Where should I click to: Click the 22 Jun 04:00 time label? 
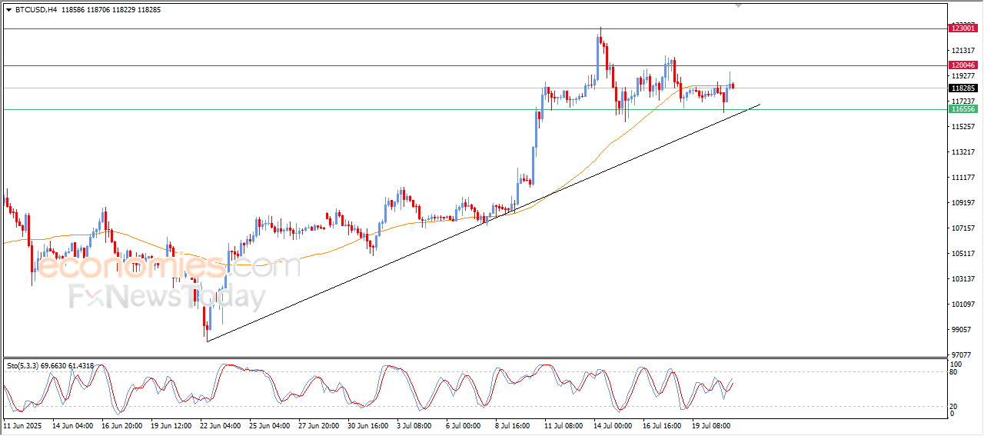click(221, 424)
